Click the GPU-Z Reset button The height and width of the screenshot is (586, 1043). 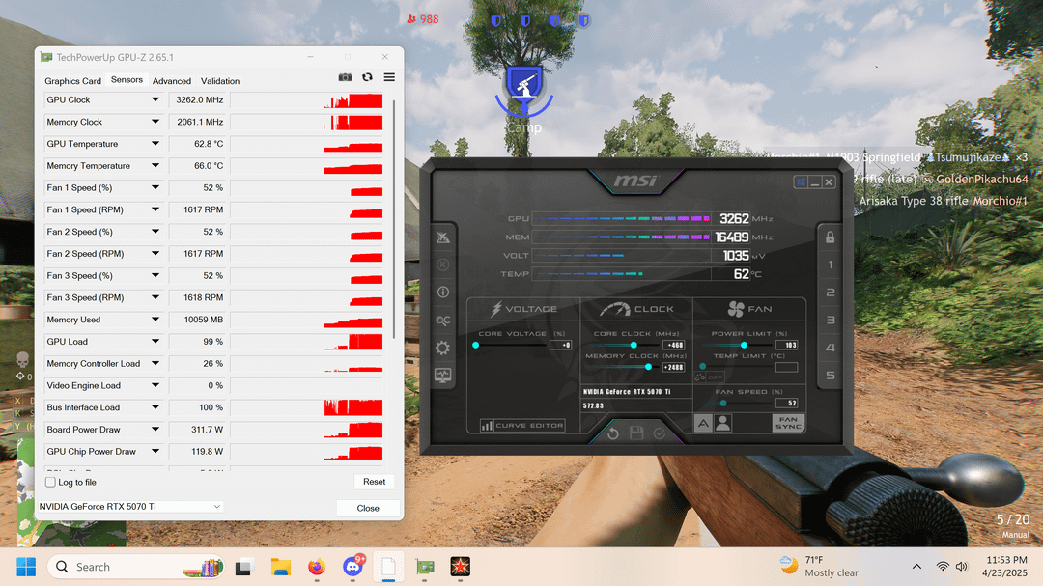click(374, 482)
